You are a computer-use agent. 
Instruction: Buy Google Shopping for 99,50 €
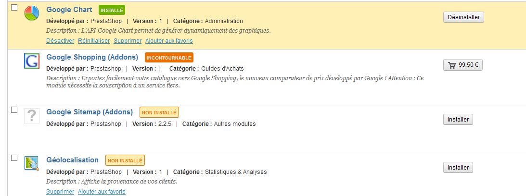462,65
